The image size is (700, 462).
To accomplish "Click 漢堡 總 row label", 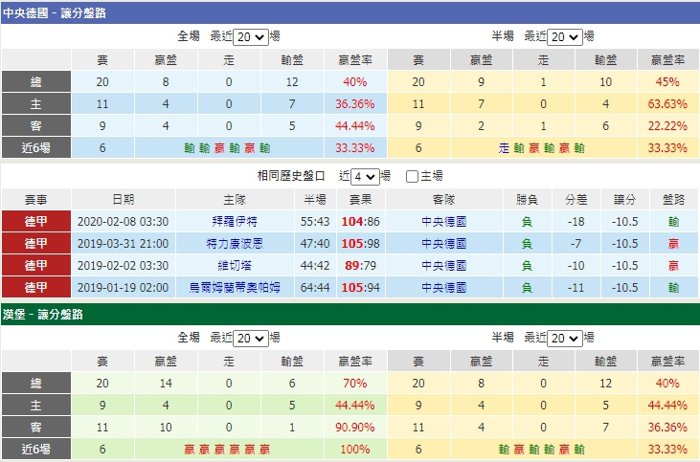I will 36,384.
